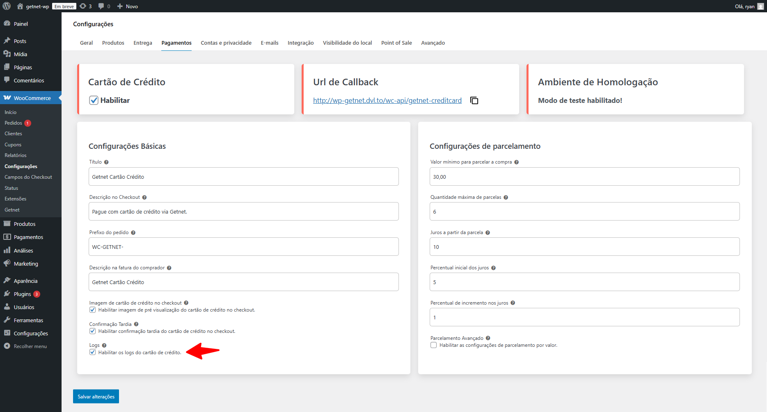Open Marketing in sidebar
The height and width of the screenshot is (412, 767).
point(26,264)
